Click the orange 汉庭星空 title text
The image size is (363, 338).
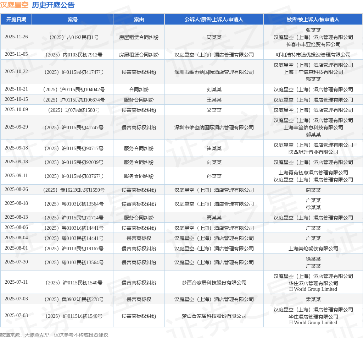click(14, 5)
